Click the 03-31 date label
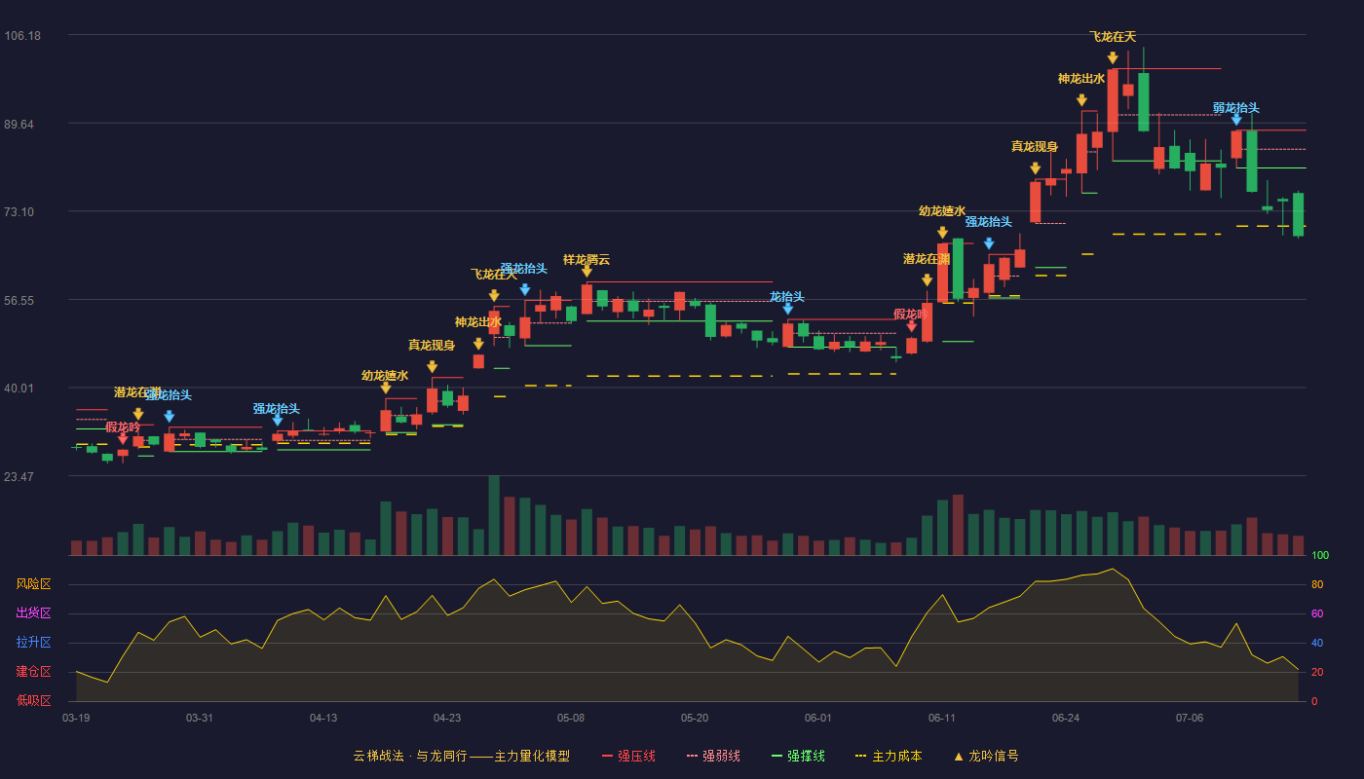This screenshot has width=1364, height=779. point(200,718)
